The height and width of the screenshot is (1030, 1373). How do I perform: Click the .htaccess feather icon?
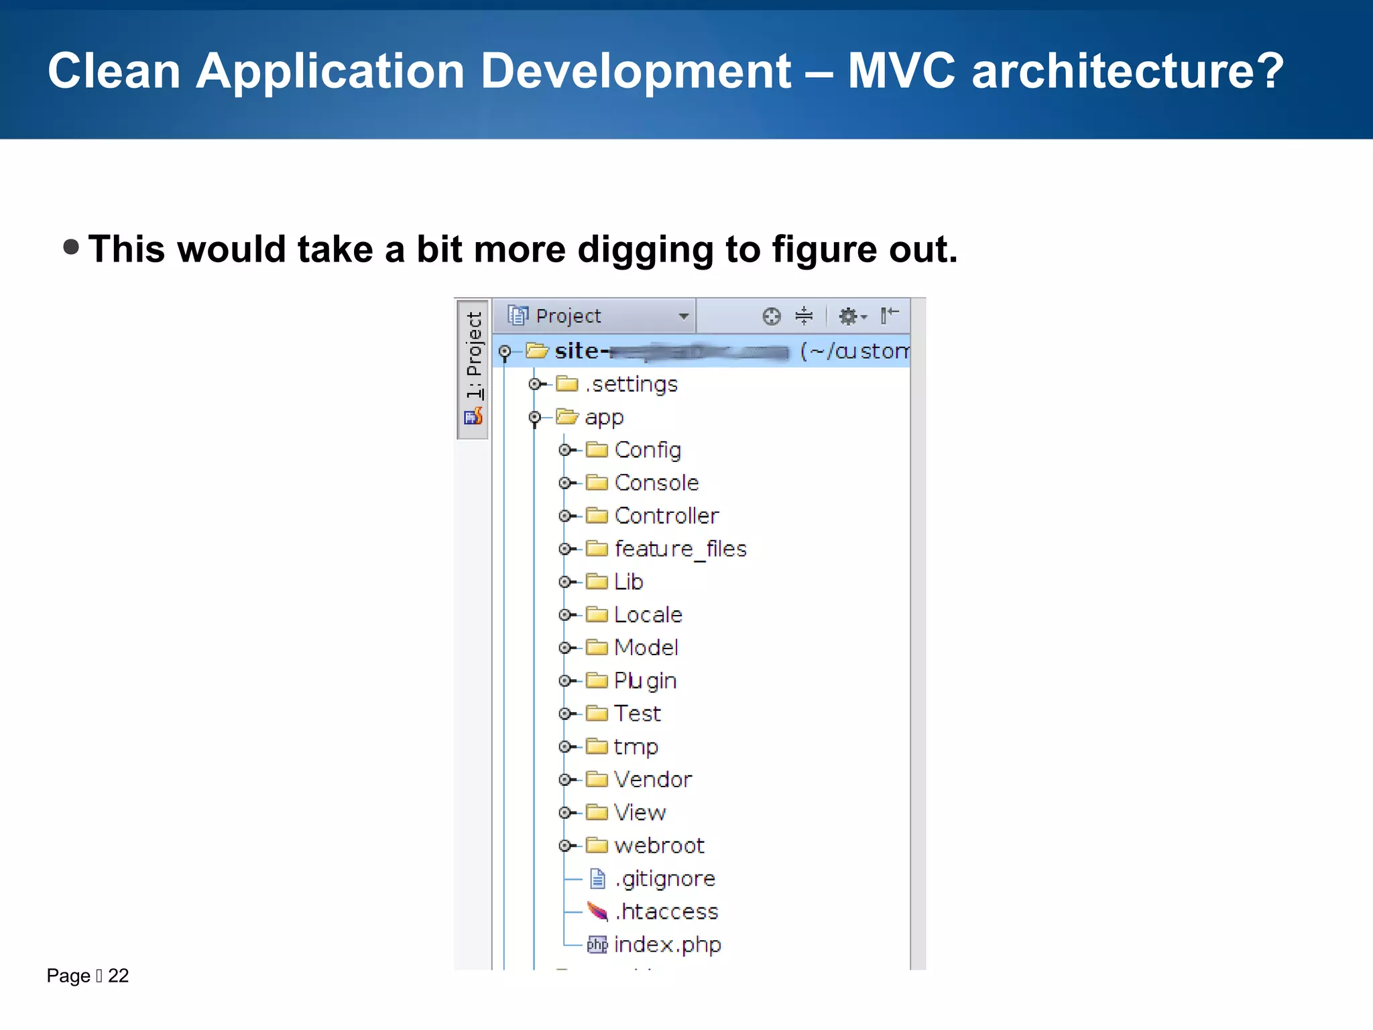click(x=597, y=911)
